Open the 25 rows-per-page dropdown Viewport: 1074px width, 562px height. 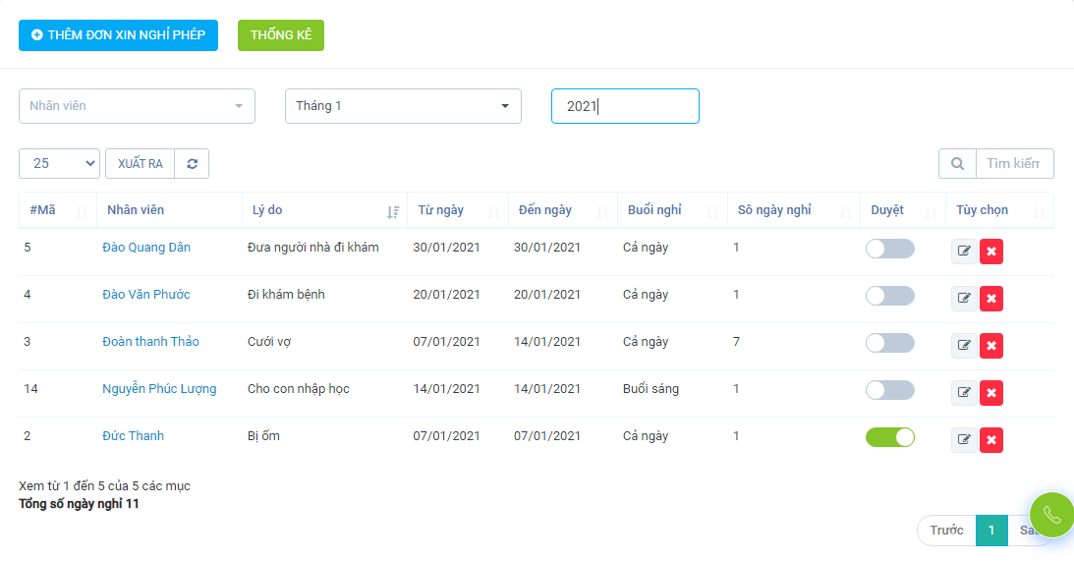click(x=60, y=164)
